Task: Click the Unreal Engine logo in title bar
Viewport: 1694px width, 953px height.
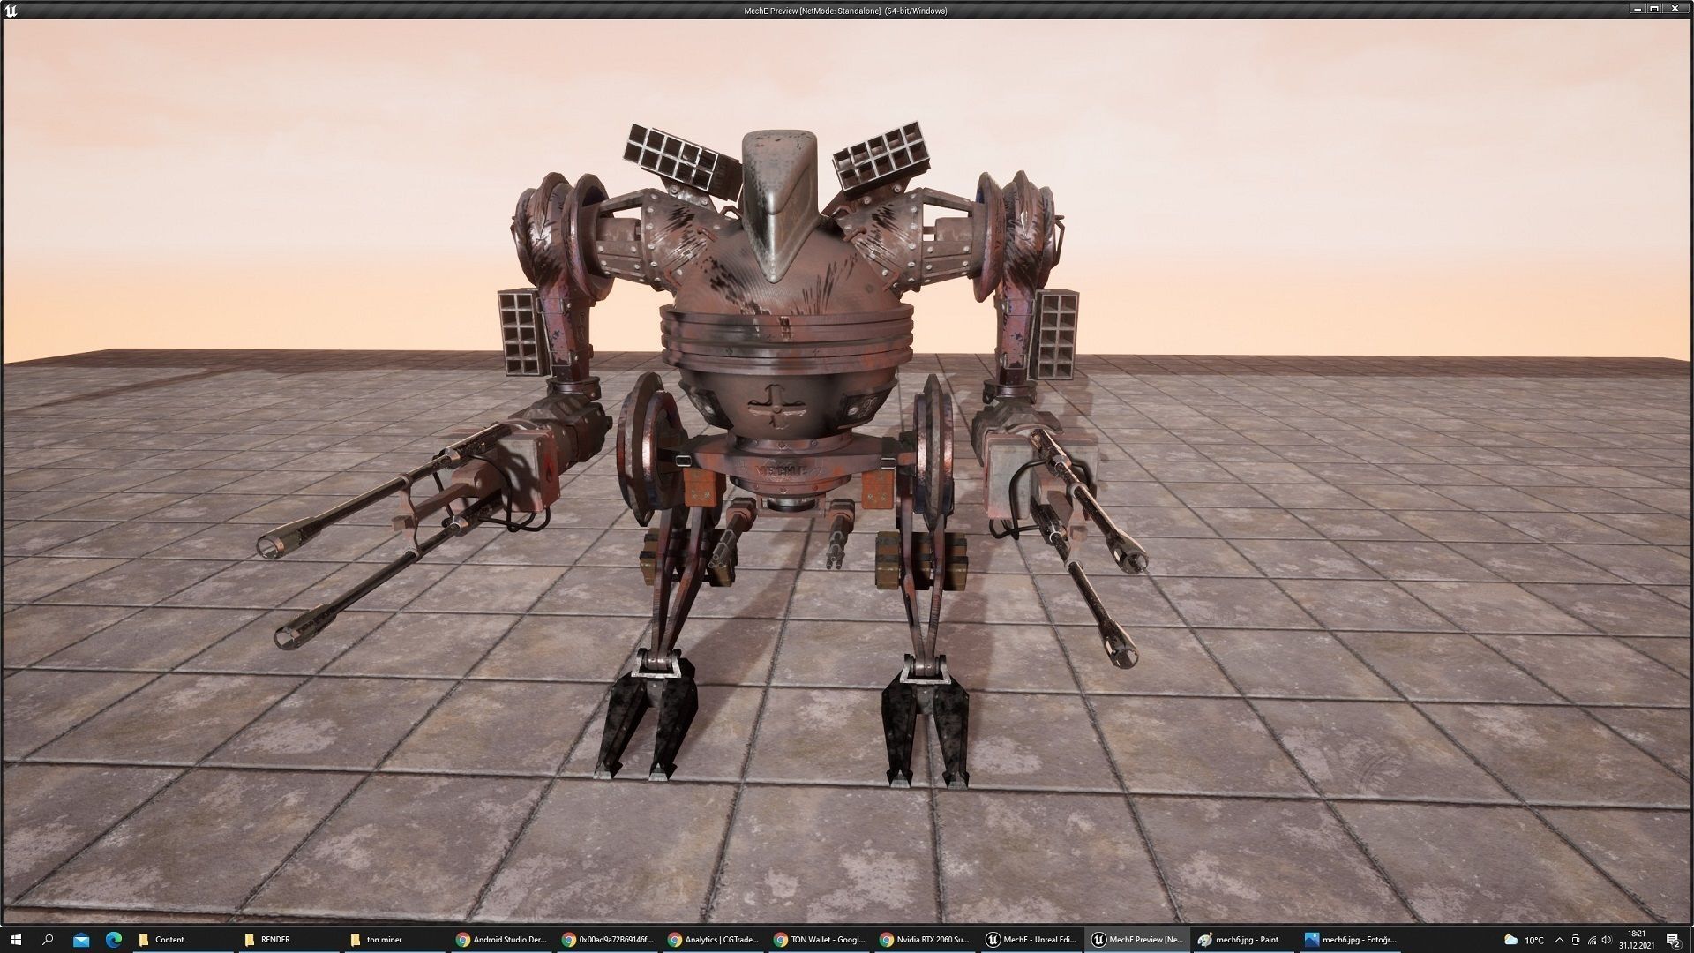Action: (x=11, y=11)
